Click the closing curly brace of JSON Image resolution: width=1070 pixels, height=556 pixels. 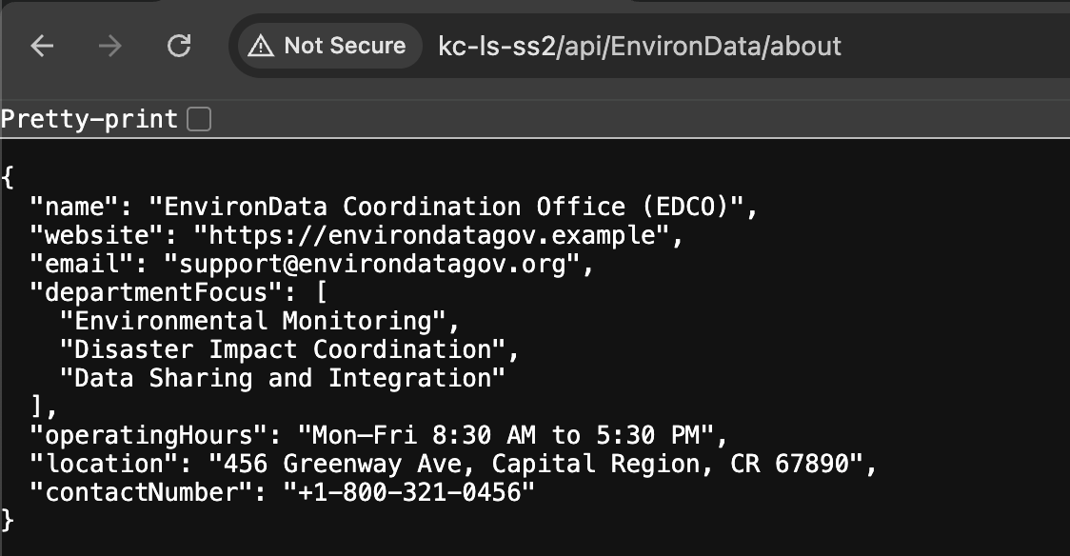click(x=8, y=521)
